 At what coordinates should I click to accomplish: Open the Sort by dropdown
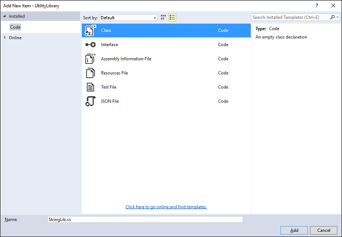pos(128,18)
